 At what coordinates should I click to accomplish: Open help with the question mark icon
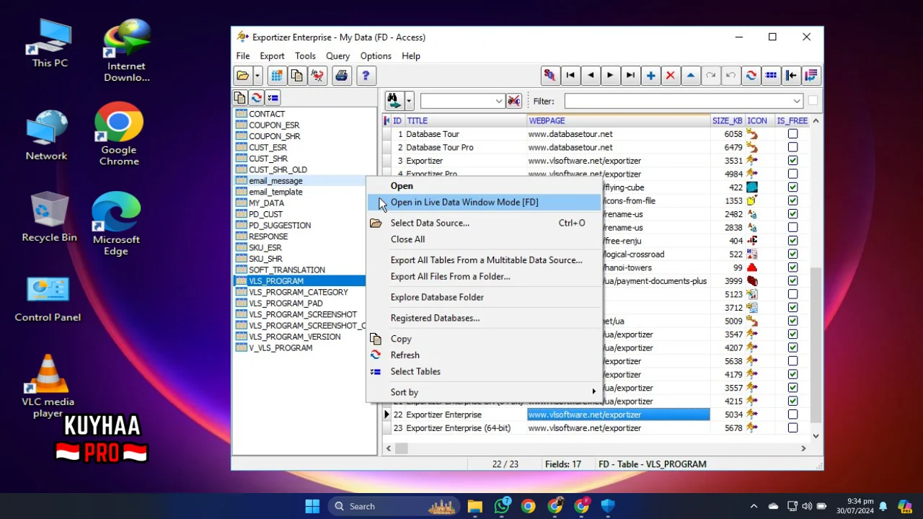point(366,76)
